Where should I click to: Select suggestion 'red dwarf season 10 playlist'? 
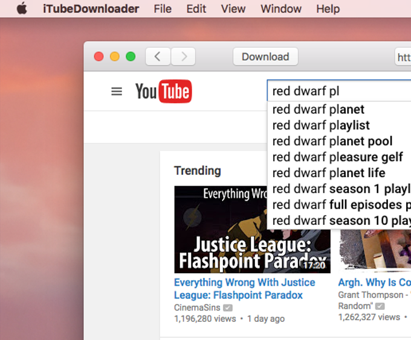(339, 221)
